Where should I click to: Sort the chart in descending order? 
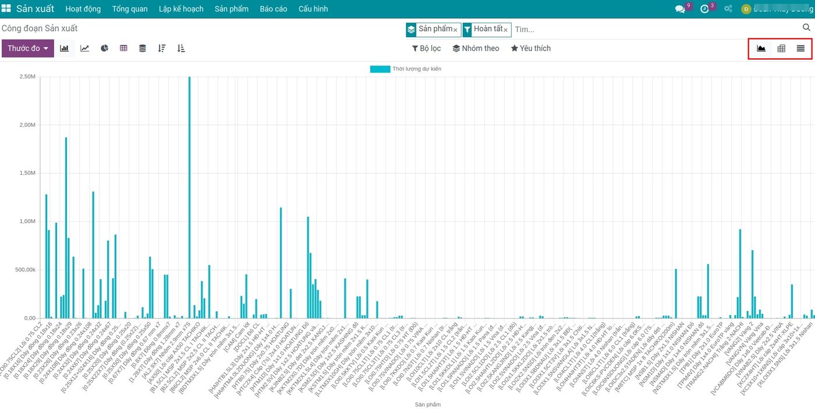coord(162,48)
